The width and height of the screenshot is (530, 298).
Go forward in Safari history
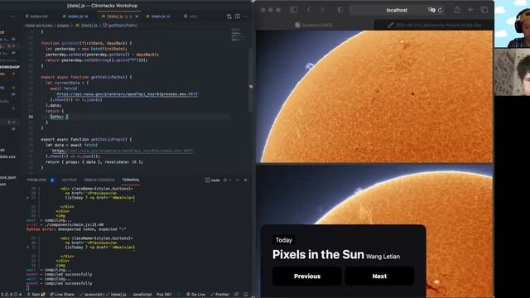coord(321,10)
